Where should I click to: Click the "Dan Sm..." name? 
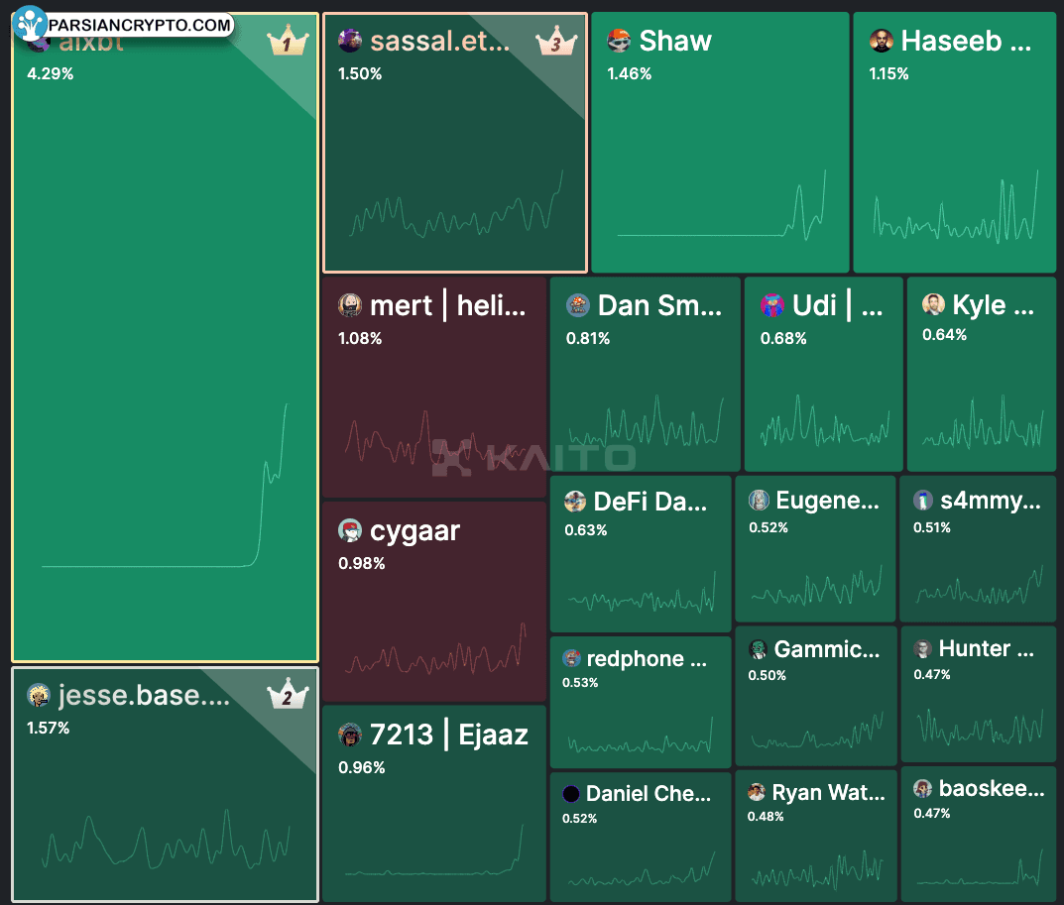click(659, 306)
